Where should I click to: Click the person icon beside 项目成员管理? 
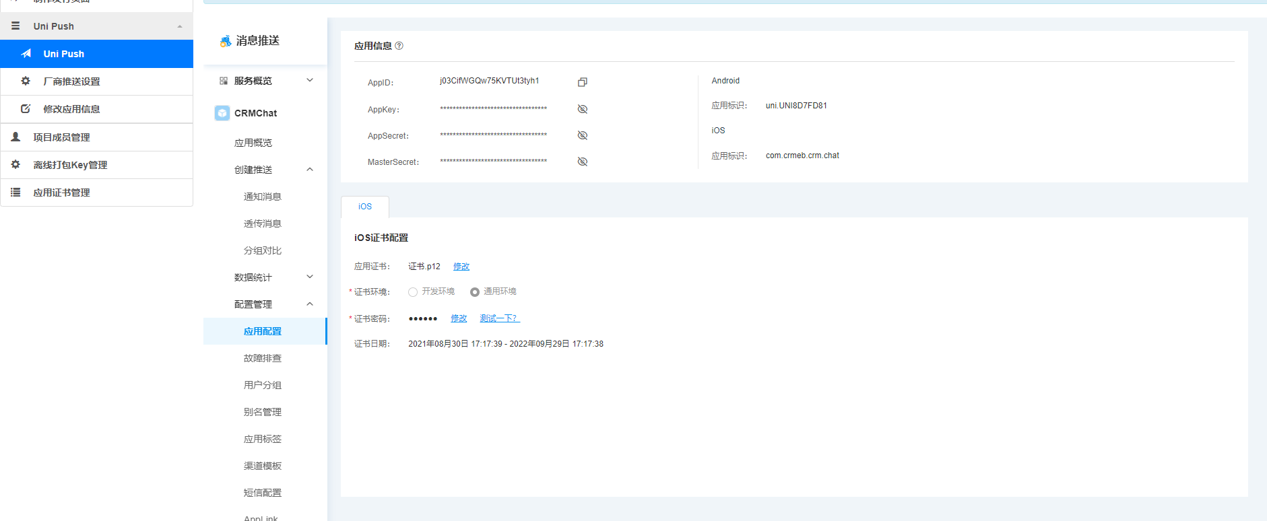click(15, 137)
